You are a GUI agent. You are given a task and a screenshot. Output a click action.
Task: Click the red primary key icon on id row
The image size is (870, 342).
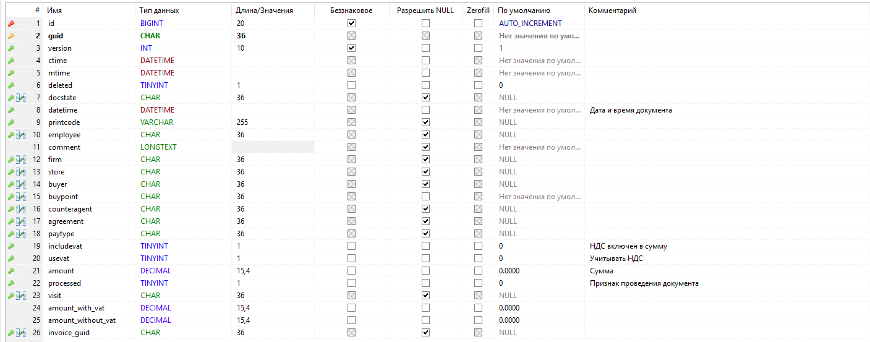(11, 24)
